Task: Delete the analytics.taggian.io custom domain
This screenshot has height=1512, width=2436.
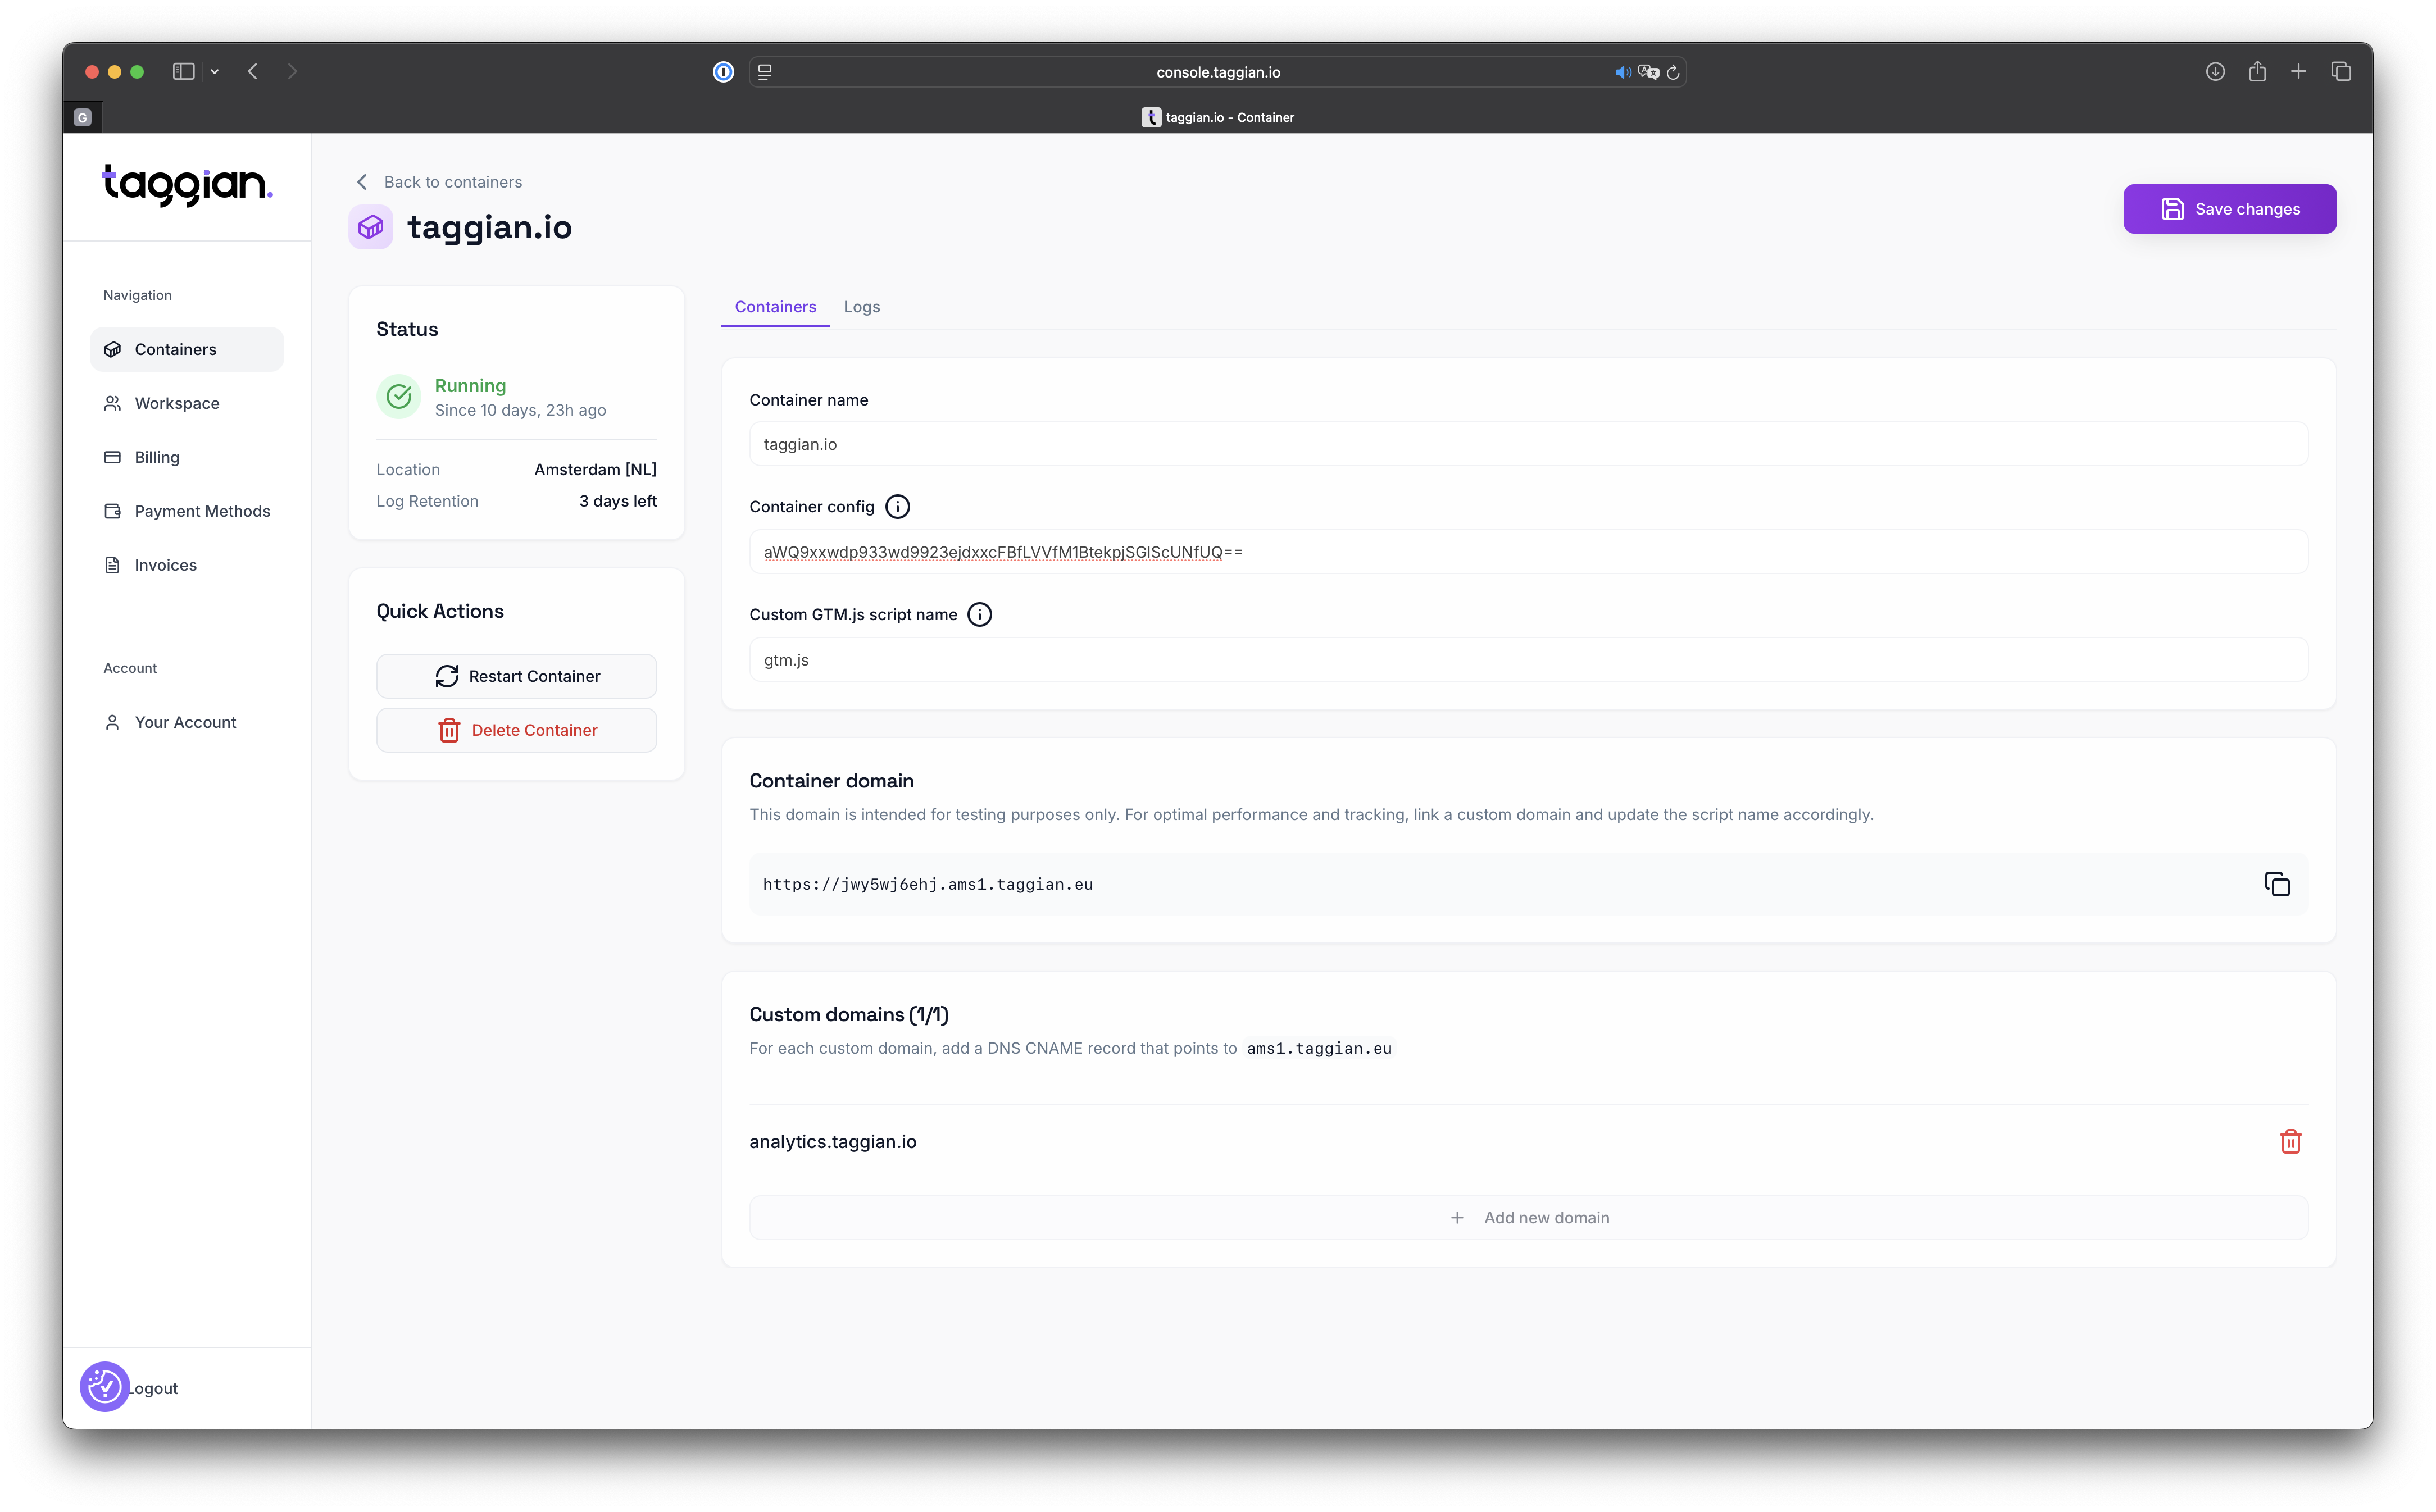Action: (x=2290, y=1141)
